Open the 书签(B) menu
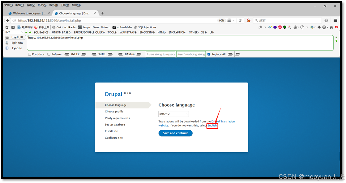Screen dimensions: 346x183 click(x=53, y=5)
